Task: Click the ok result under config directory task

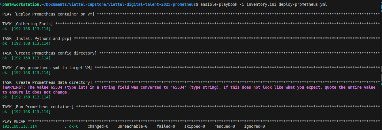Action: click(26, 58)
